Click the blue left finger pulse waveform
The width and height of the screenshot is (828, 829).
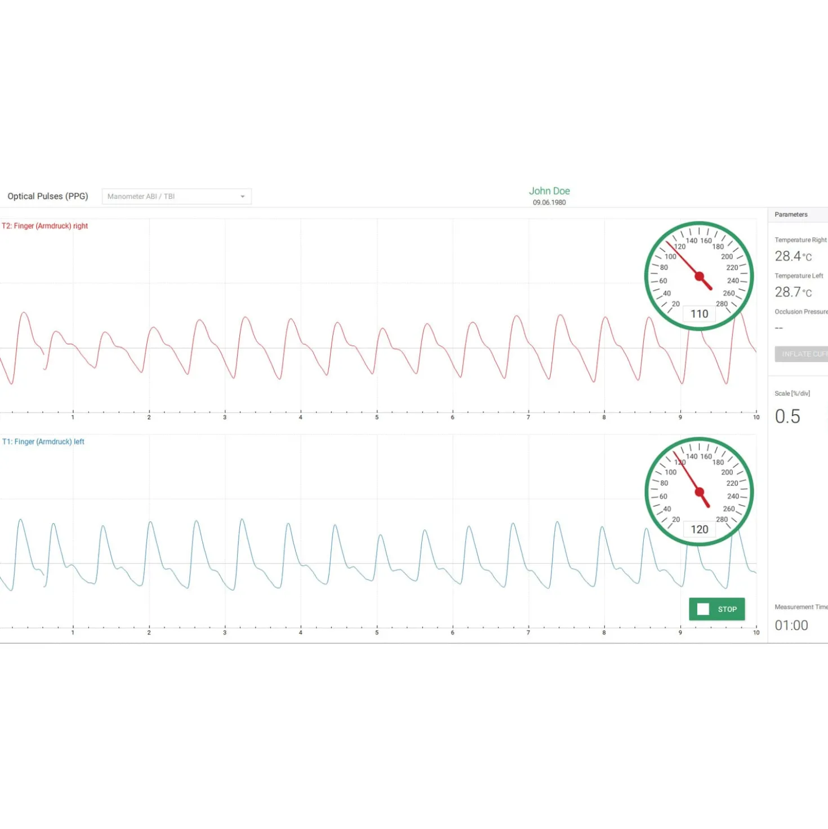point(377,555)
